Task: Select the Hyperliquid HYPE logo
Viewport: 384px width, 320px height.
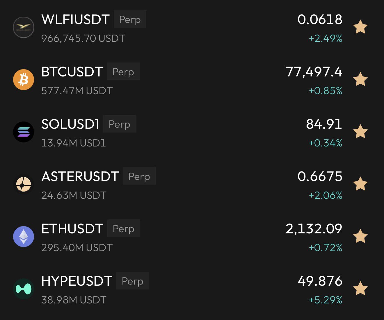Action: (24, 289)
